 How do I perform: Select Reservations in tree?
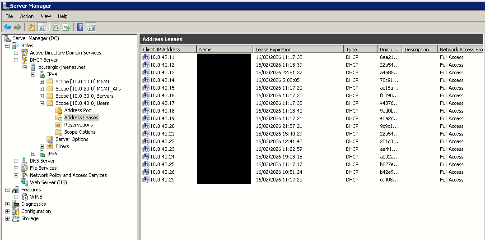(x=79, y=125)
